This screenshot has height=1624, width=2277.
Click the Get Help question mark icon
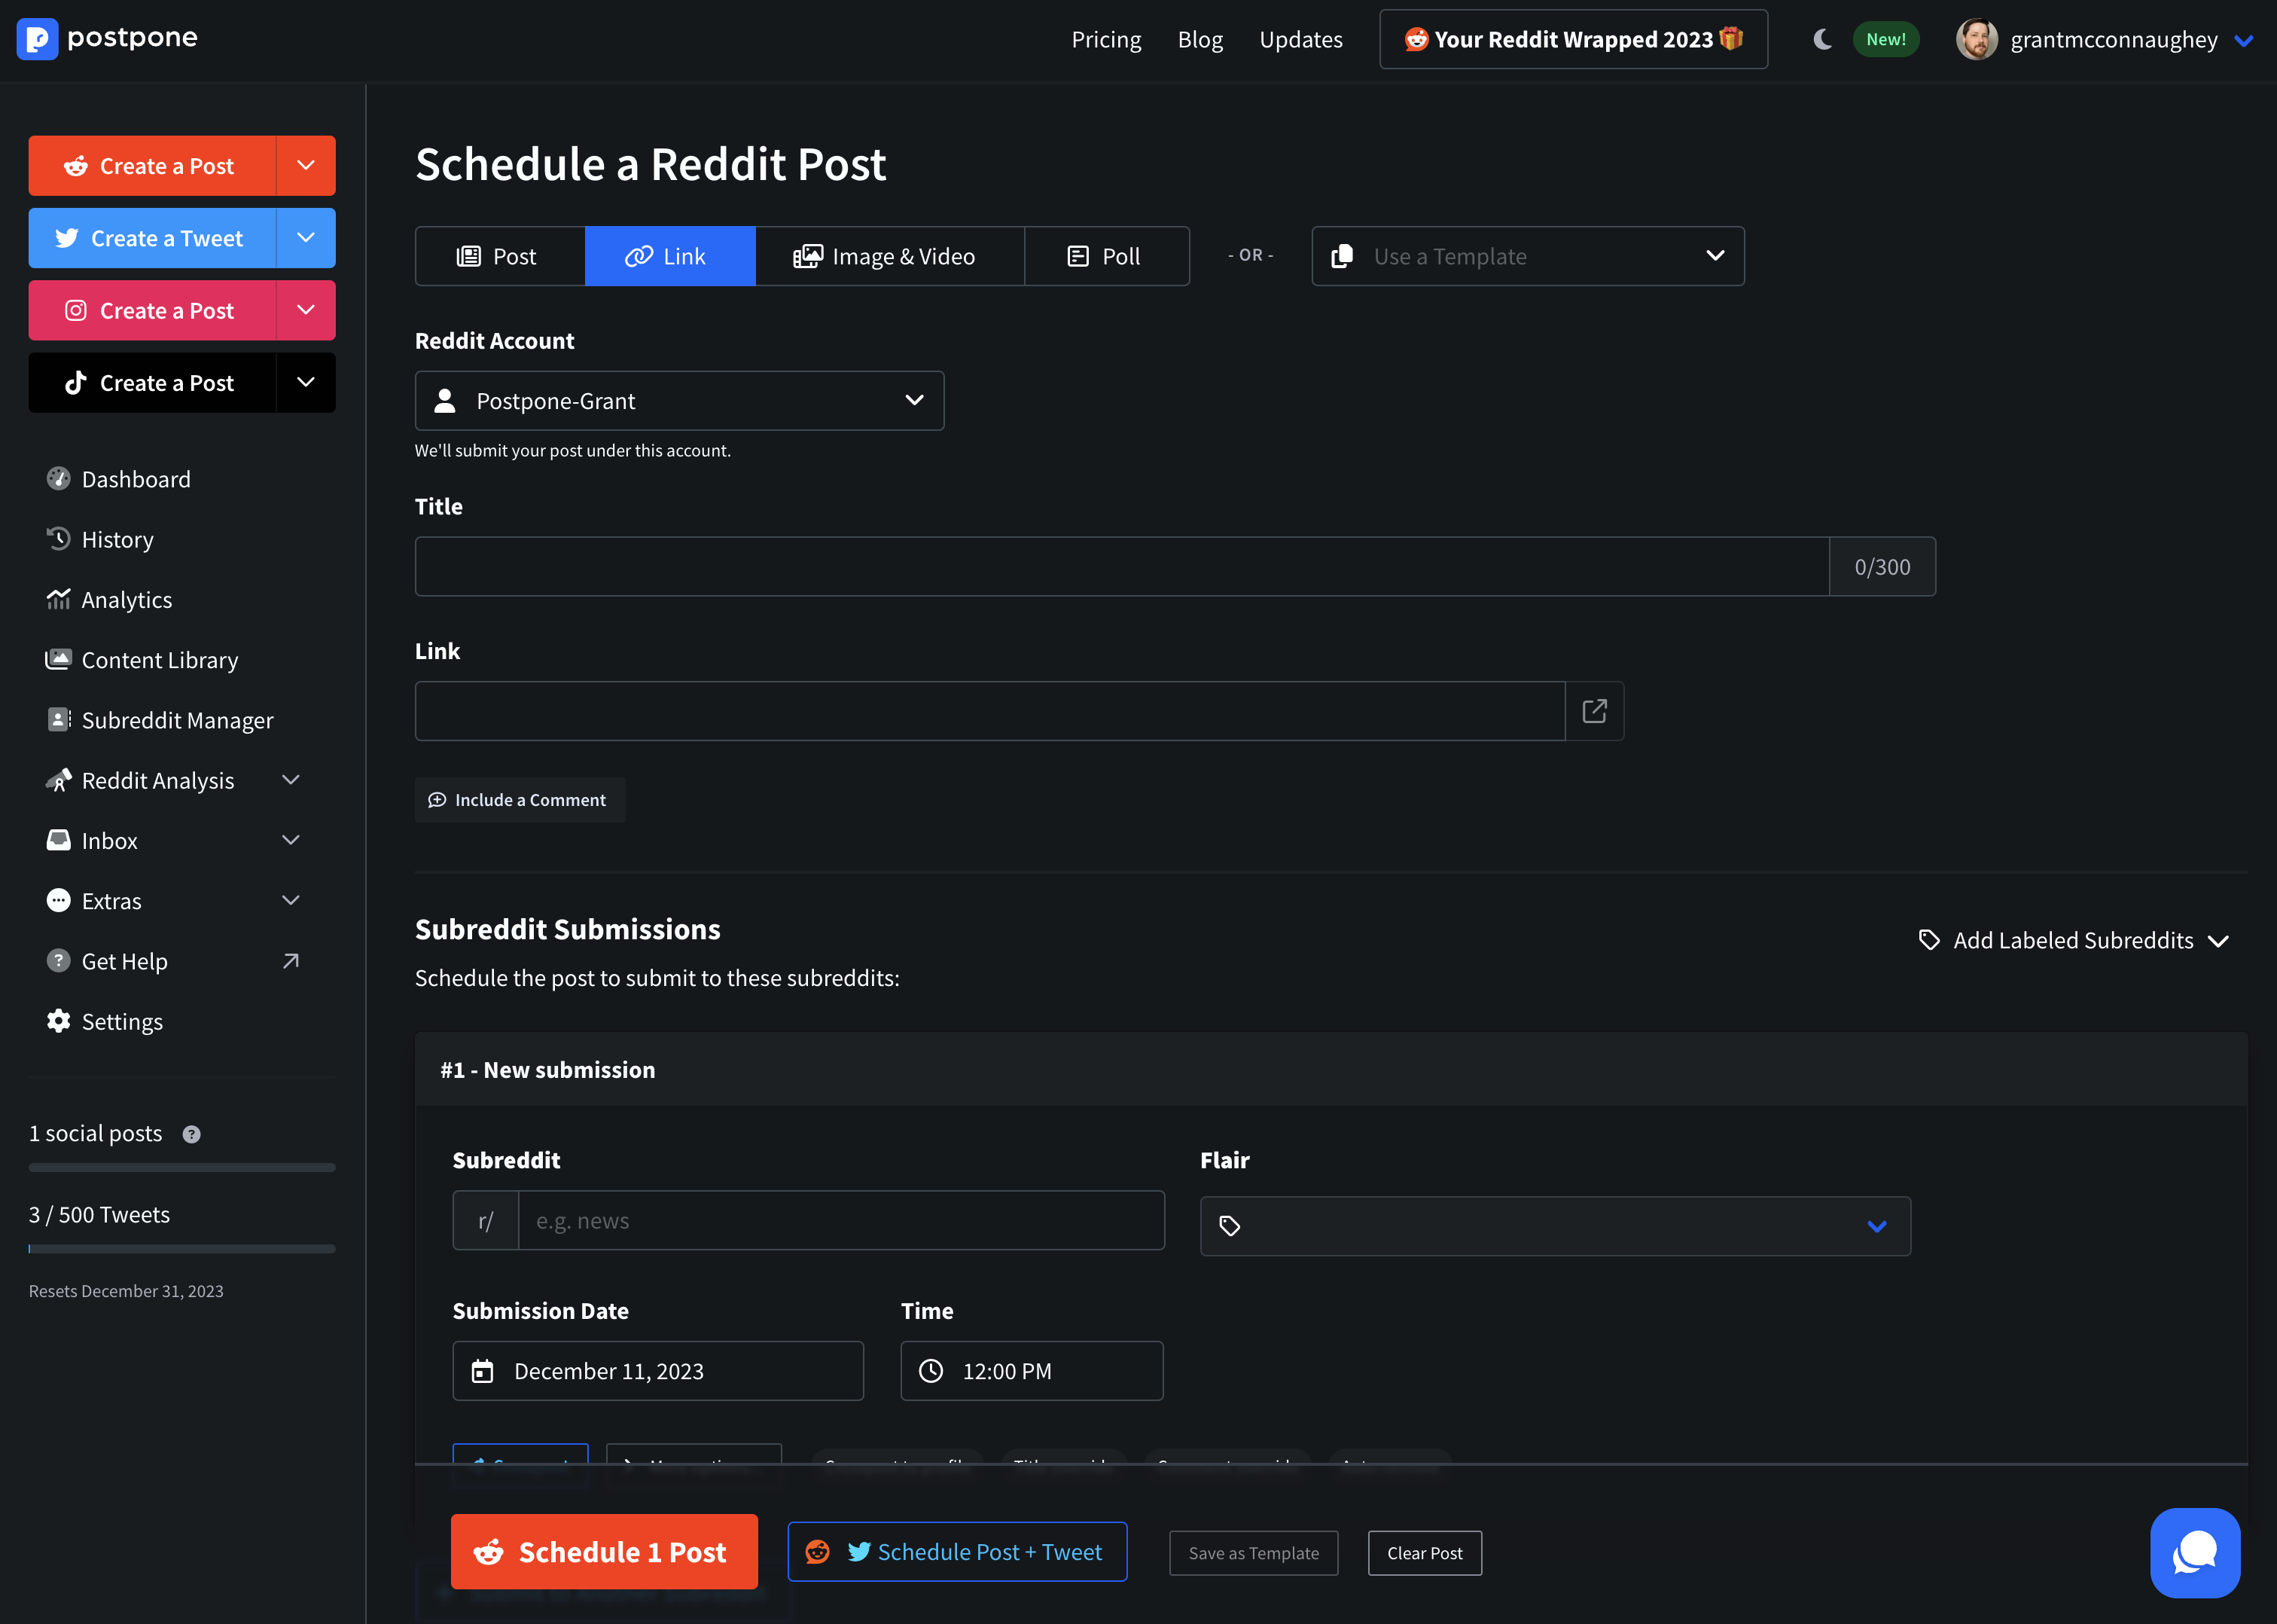59,961
